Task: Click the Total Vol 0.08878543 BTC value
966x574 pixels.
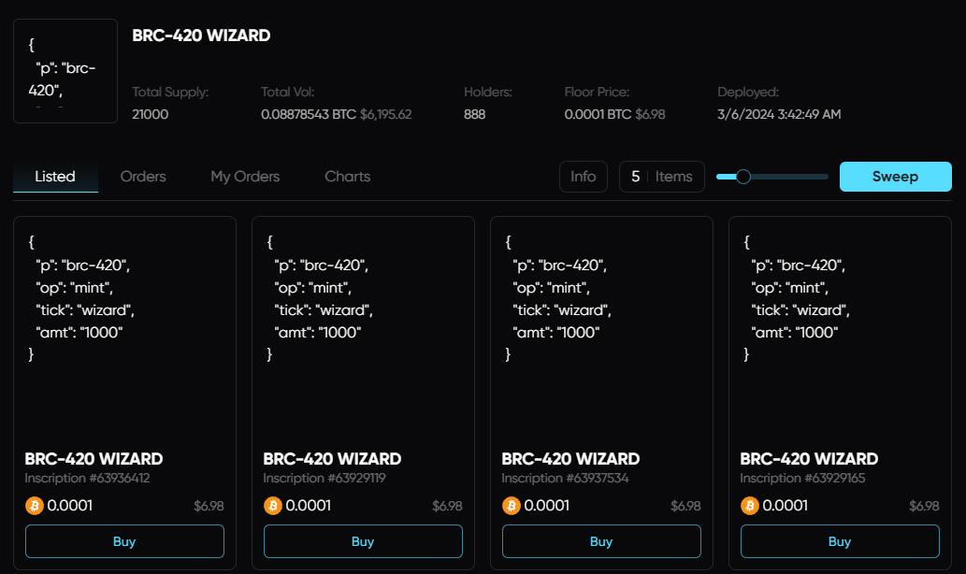Action: tap(309, 115)
